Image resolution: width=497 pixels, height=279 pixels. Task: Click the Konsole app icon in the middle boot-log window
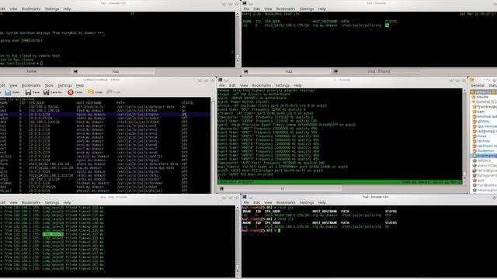[220, 80]
